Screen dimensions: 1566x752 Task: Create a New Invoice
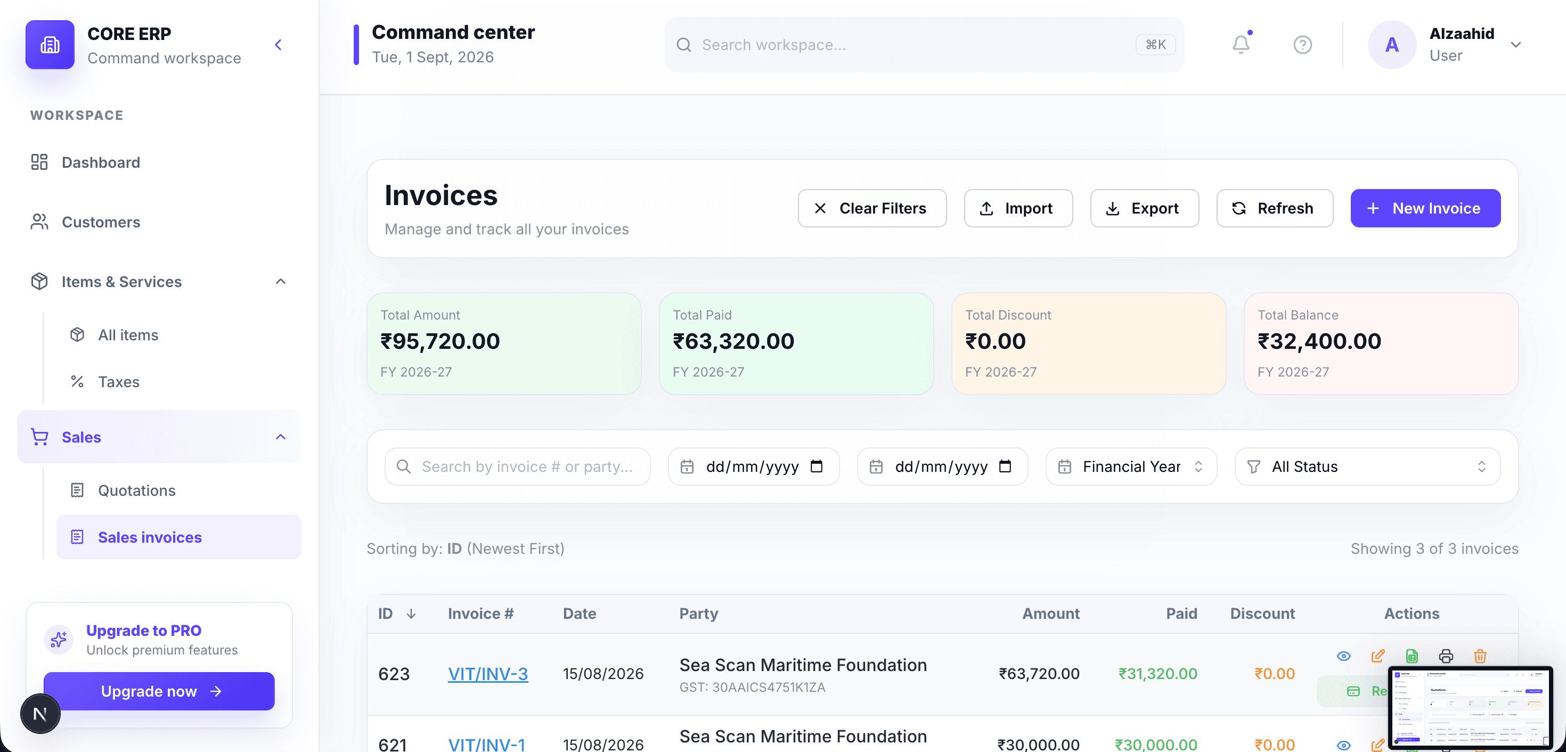tap(1425, 209)
